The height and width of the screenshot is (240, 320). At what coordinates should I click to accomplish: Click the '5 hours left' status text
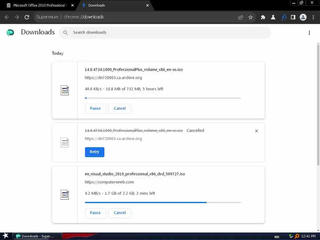coord(153,89)
